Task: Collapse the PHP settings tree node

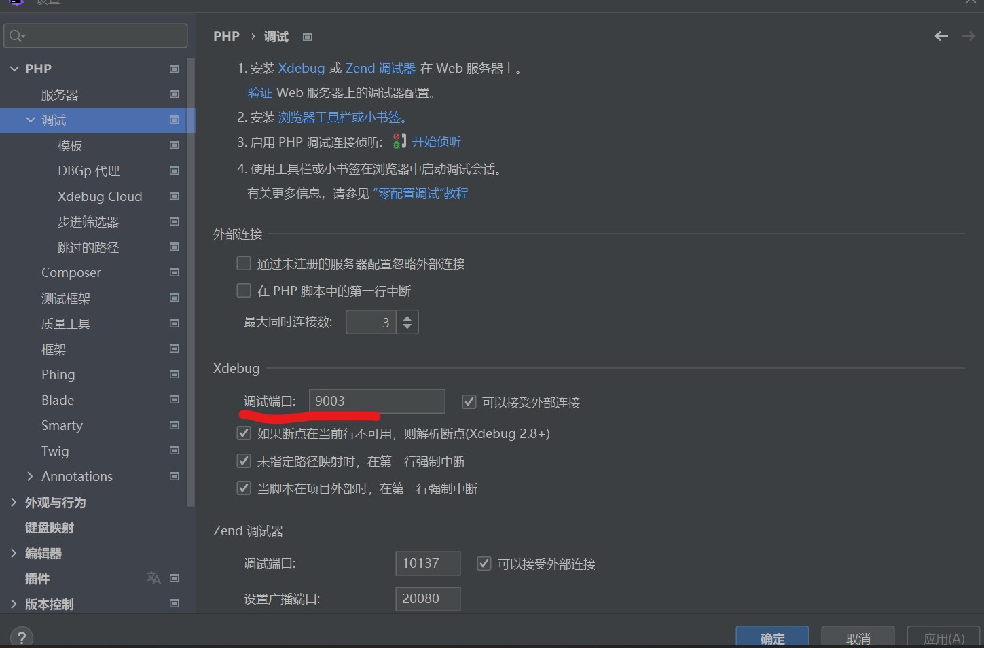Action: [x=14, y=69]
